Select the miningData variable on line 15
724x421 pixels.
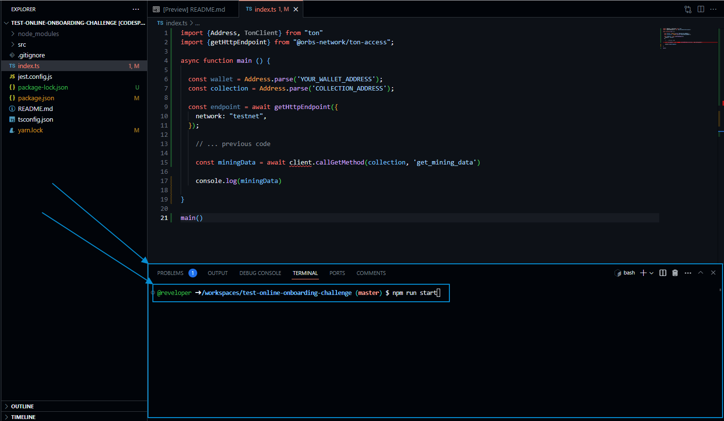[237, 162]
